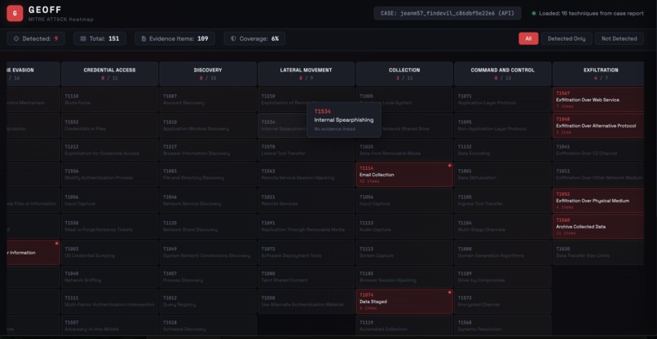This screenshot has width=657, height=339.
Task: Click the Command and Control column header
Action: coord(503,74)
